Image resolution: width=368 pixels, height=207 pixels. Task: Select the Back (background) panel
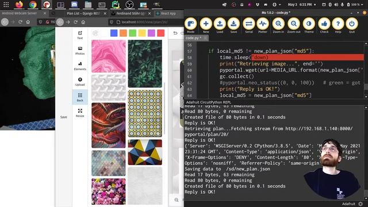(x=80, y=97)
